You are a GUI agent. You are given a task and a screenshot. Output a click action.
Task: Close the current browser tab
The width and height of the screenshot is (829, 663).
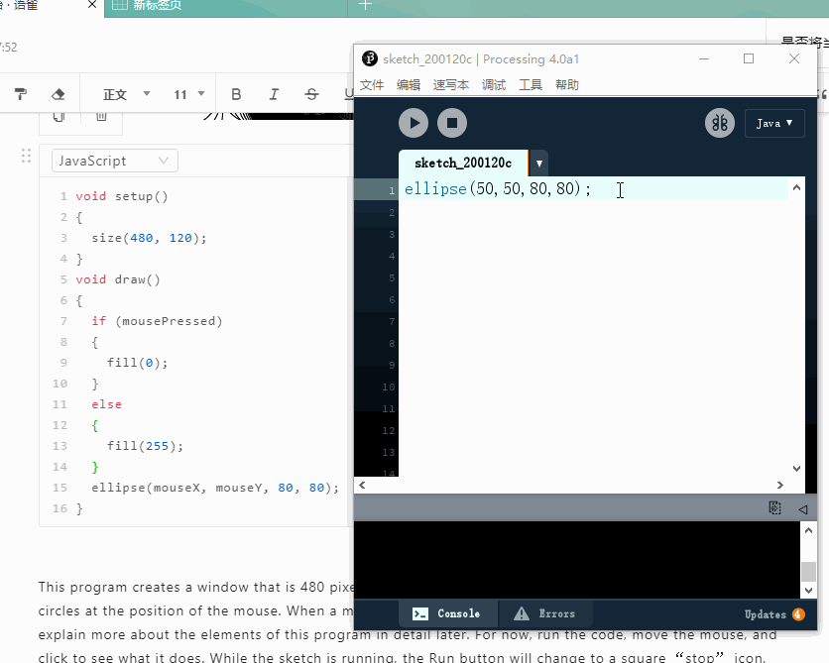(x=92, y=4)
